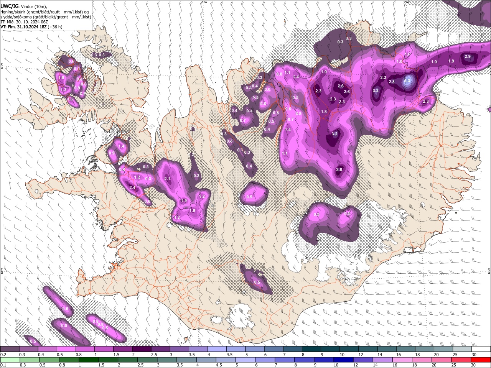Image resolution: width=491 pixels, height=368 pixels.
Task: Click the lightest green swatch labeled 0.1
Action: click(x=10, y=360)
